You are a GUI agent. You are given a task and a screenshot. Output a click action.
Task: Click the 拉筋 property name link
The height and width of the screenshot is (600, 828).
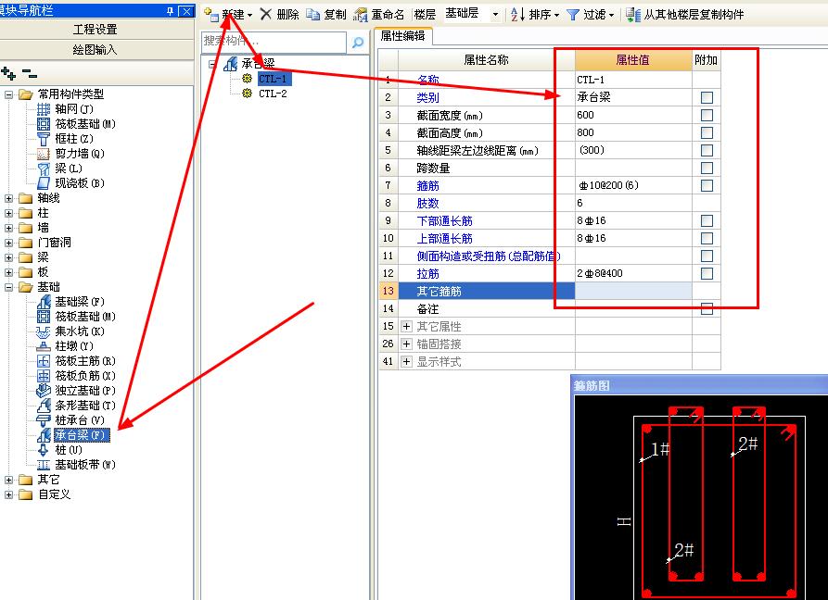click(x=427, y=274)
